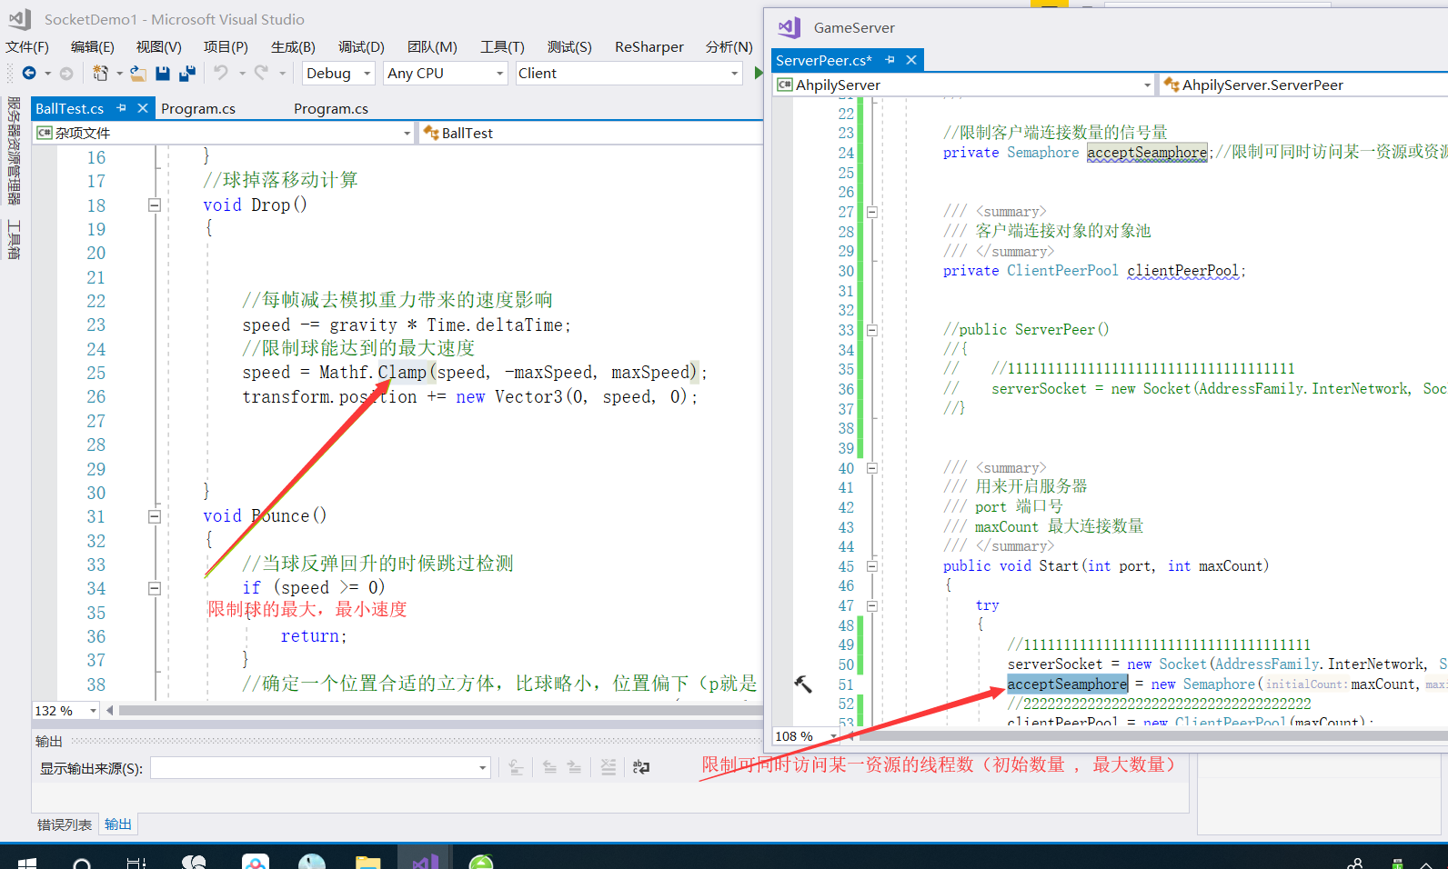Collapse the if (speed >= 0) block

pos(155,588)
